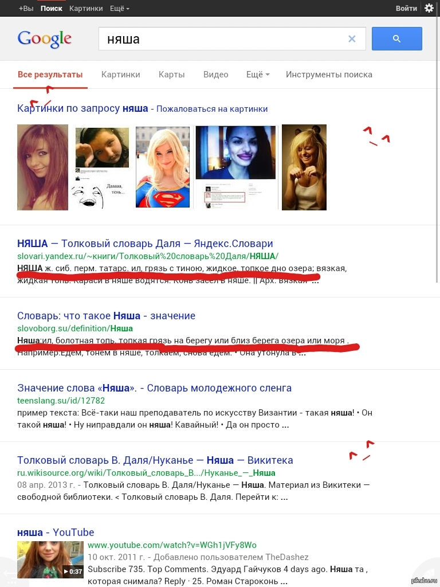The width and height of the screenshot is (440, 587).
Task: Expand the 'Ещё' dropdown in top black bar
Action: pos(119,9)
